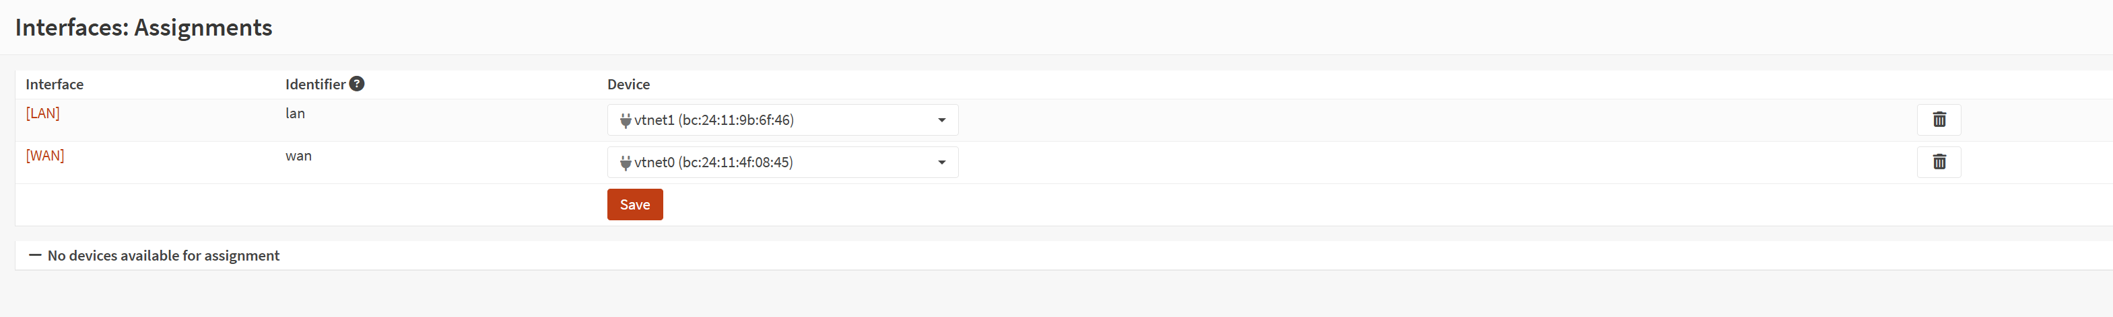Select the vtnet0 (bc:24:11:4f:08:45) device text
2113x317 pixels.
pyautogui.click(x=714, y=163)
